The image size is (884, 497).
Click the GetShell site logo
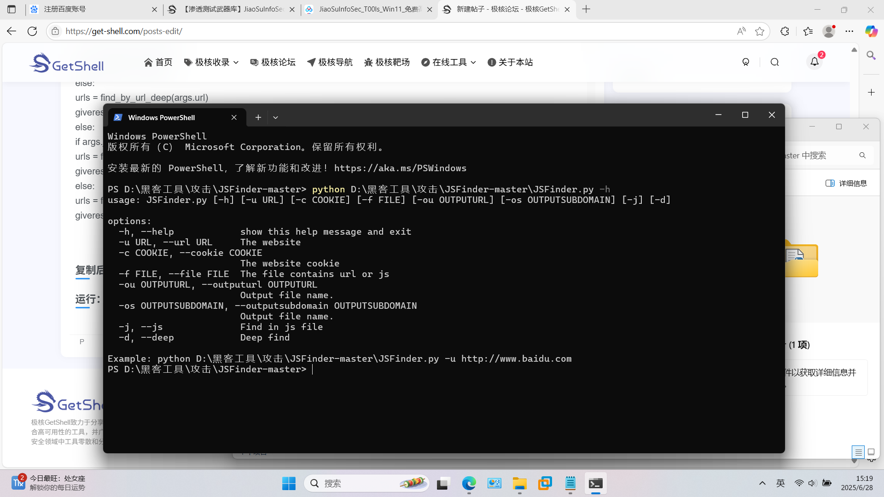click(67, 63)
